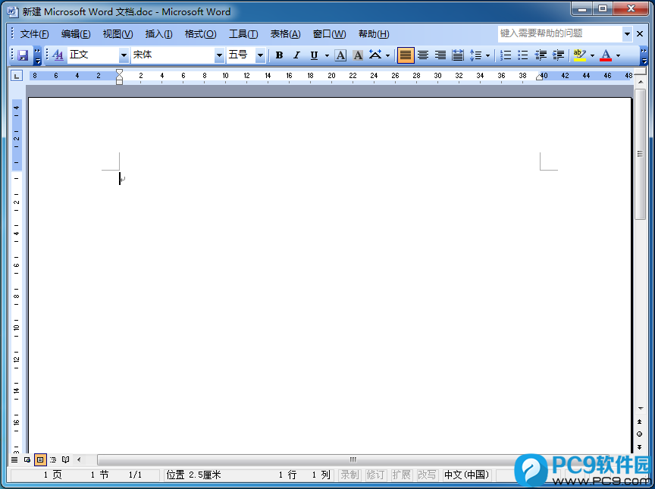Expand the font dropdown showing 宋体
655x489 pixels.
(219, 55)
